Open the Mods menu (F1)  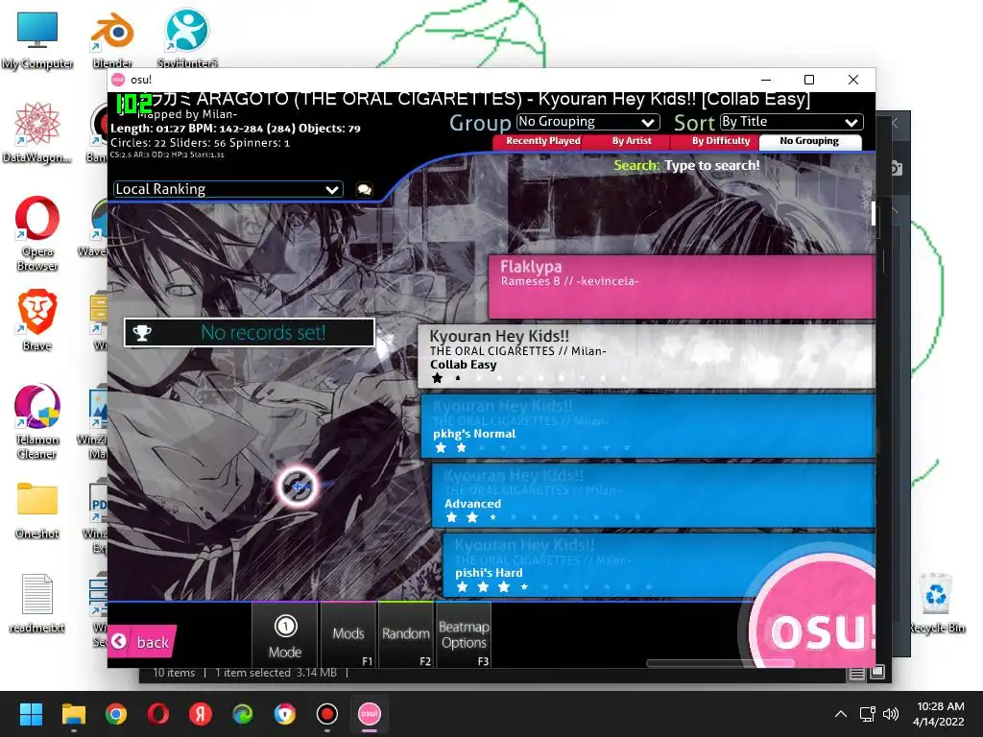coord(348,635)
